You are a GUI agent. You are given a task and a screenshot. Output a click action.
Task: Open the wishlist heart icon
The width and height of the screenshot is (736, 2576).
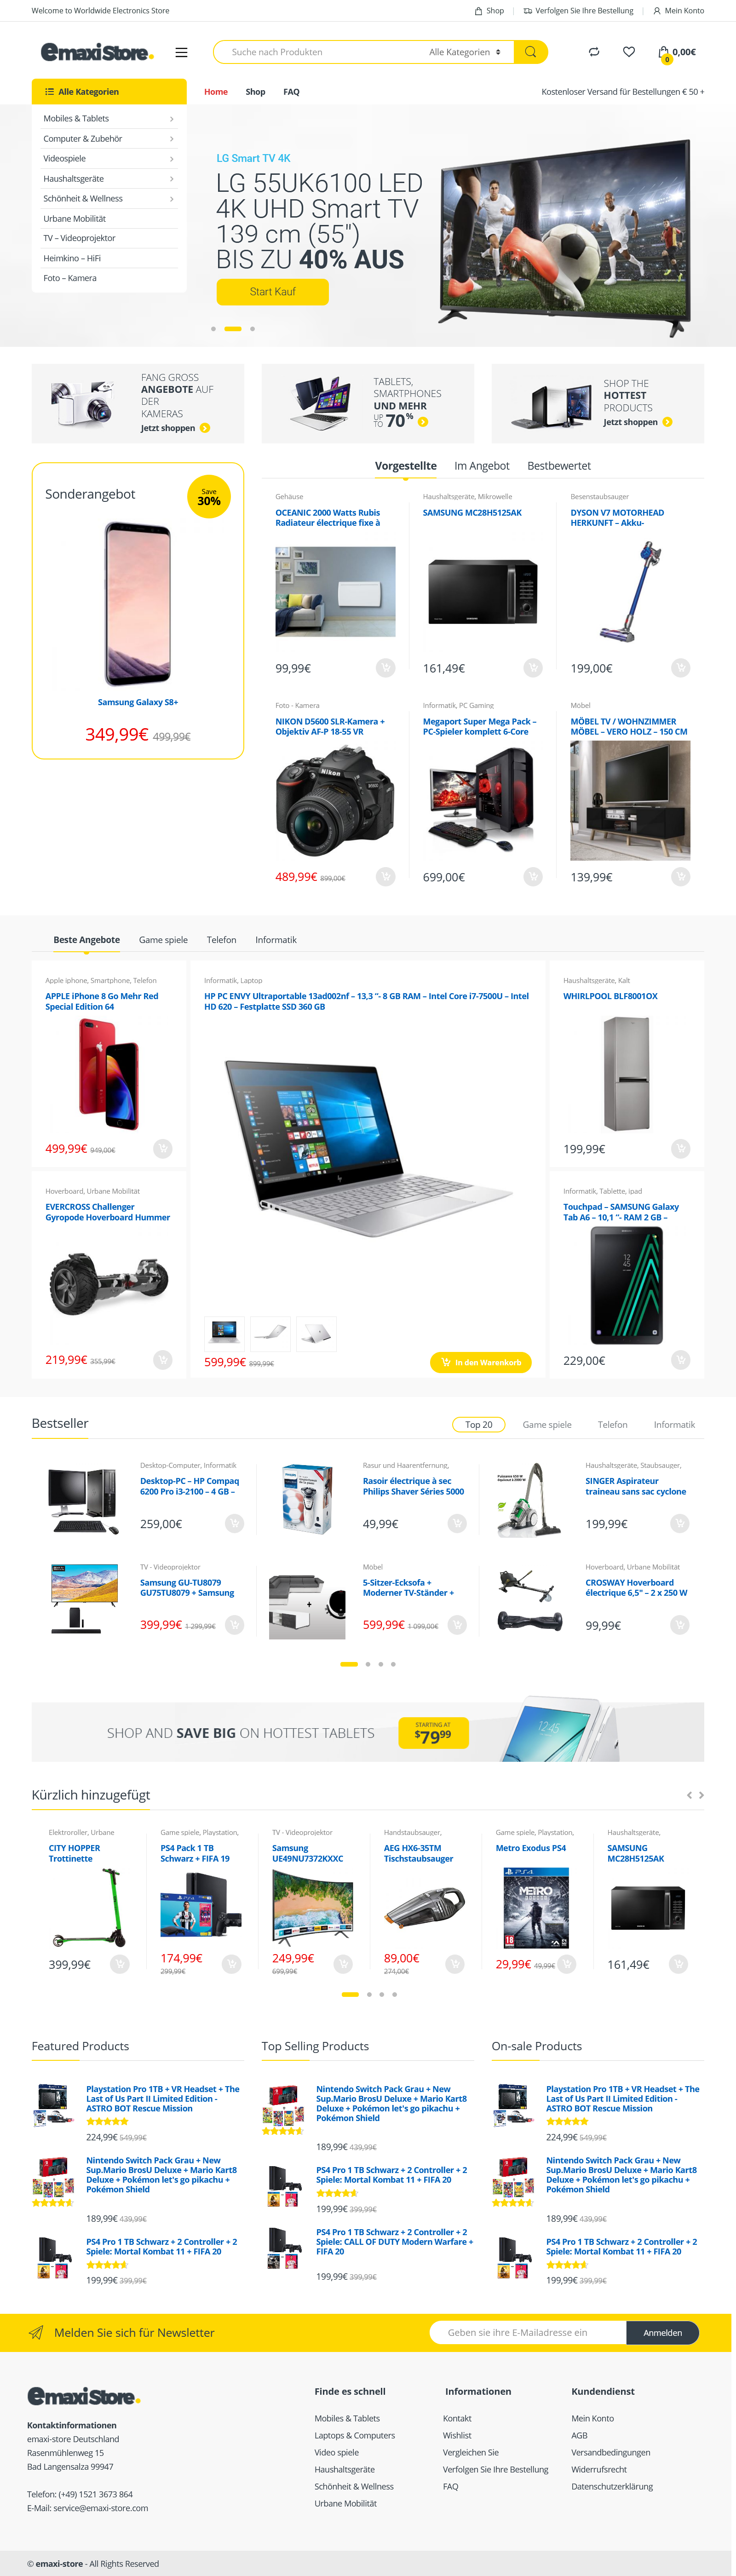coord(629,52)
